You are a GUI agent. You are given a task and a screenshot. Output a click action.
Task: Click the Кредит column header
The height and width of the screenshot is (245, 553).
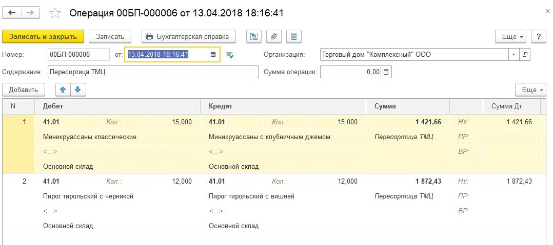(283, 106)
